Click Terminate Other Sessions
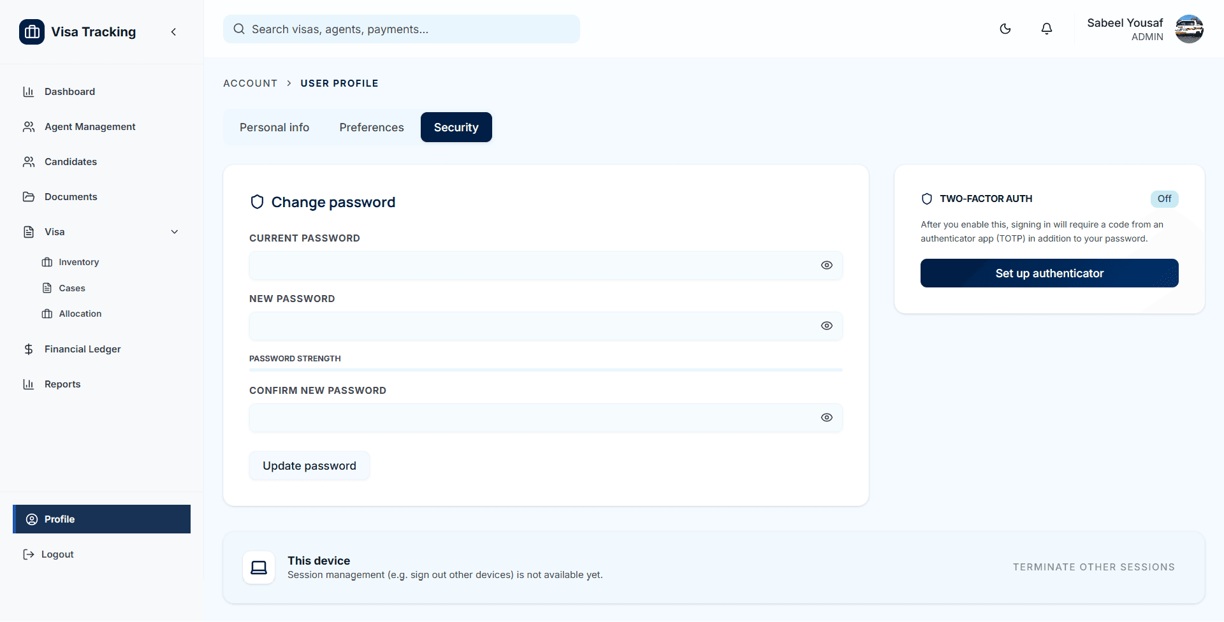This screenshot has height=622, width=1224. pyautogui.click(x=1094, y=567)
